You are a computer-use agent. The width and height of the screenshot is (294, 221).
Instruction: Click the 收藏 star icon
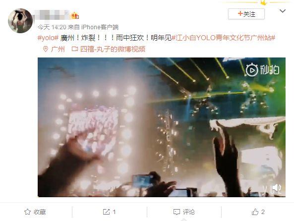28,212
